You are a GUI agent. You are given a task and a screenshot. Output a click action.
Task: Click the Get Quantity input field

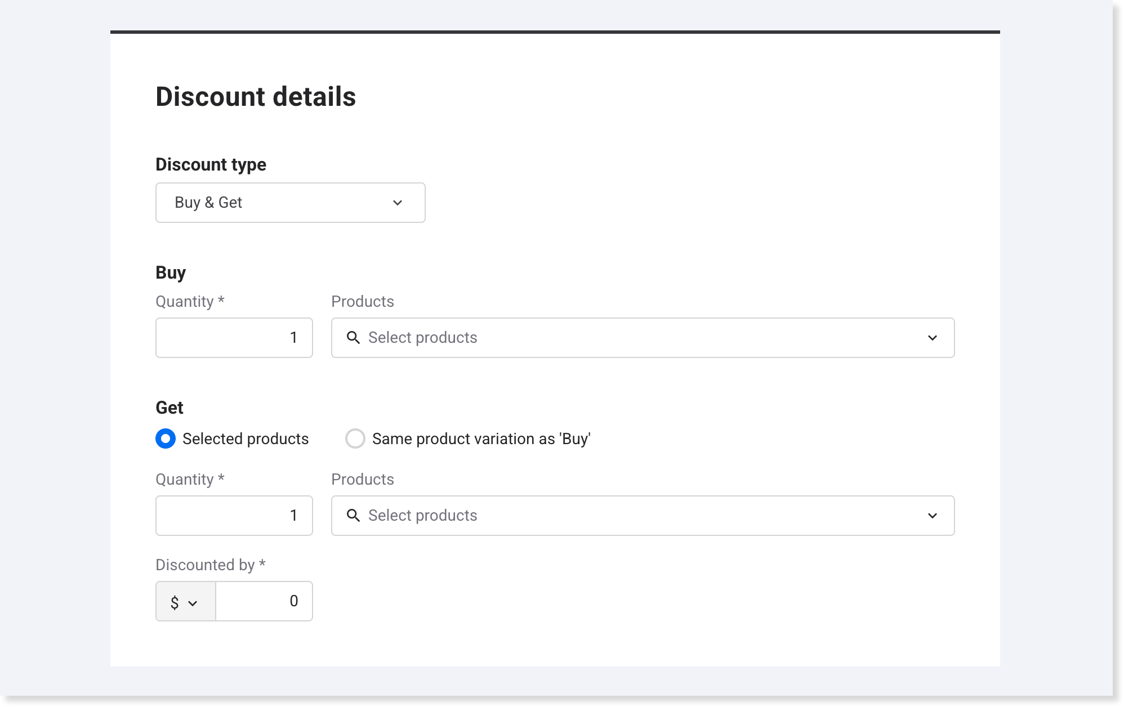234,516
